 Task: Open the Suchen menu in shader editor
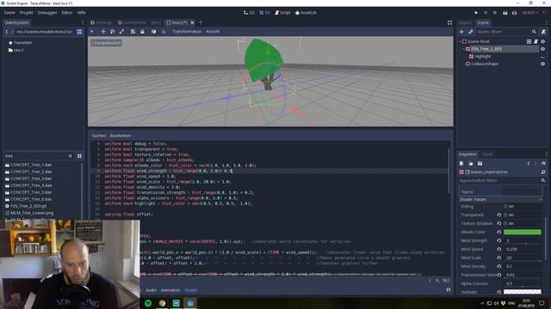(99, 136)
